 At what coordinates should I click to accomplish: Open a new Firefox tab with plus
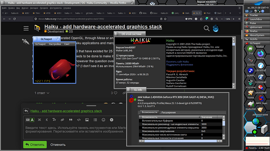(x=230, y=13)
